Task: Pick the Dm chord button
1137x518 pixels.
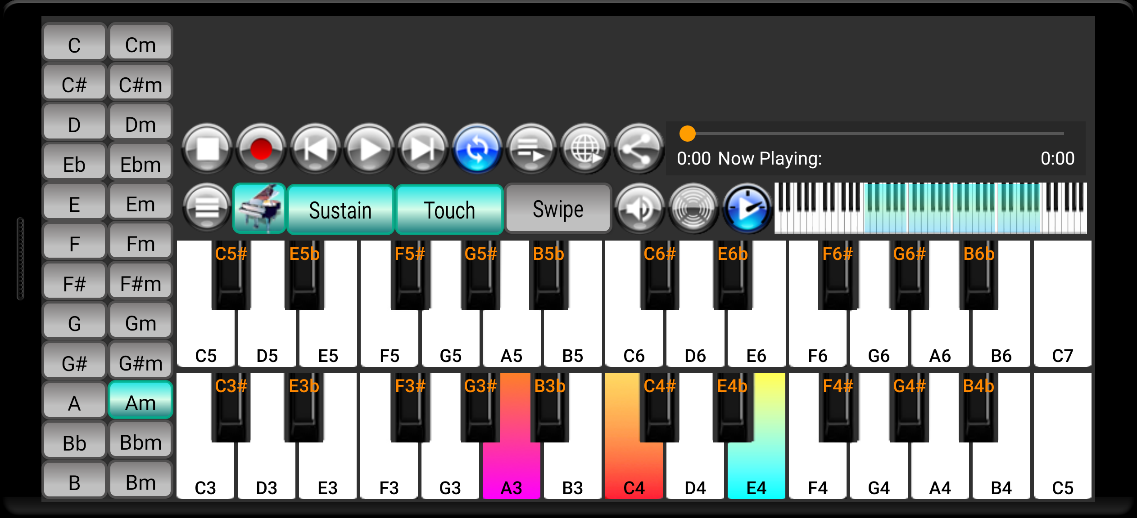Action: coord(140,122)
